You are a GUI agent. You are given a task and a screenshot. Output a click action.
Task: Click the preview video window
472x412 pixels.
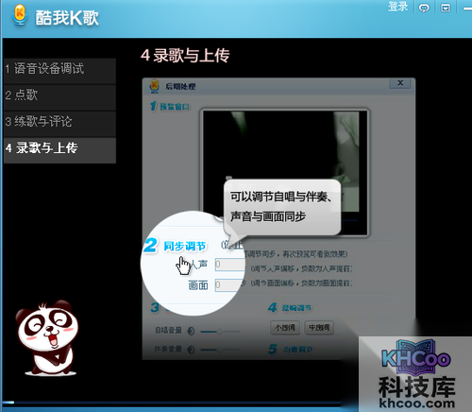click(x=284, y=173)
